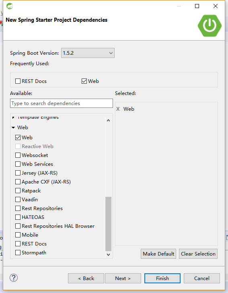Enable the Websocket dependency
The image size is (228, 293).
(x=18, y=155)
